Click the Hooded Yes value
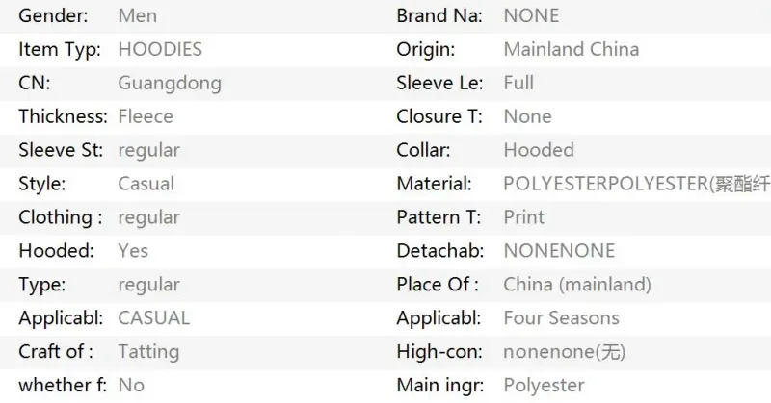771x403 pixels. pos(133,251)
